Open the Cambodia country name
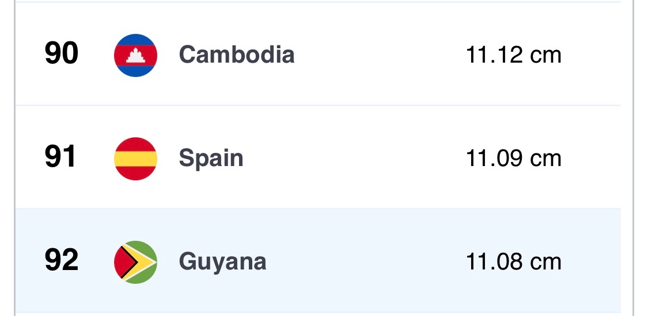The height and width of the screenshot is (316, 648). (237, 55)
